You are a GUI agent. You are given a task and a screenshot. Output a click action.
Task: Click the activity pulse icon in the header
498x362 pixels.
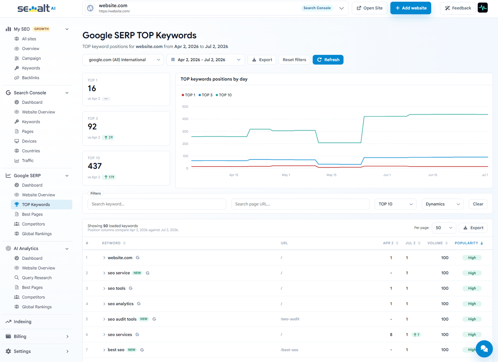pos(483,8)
